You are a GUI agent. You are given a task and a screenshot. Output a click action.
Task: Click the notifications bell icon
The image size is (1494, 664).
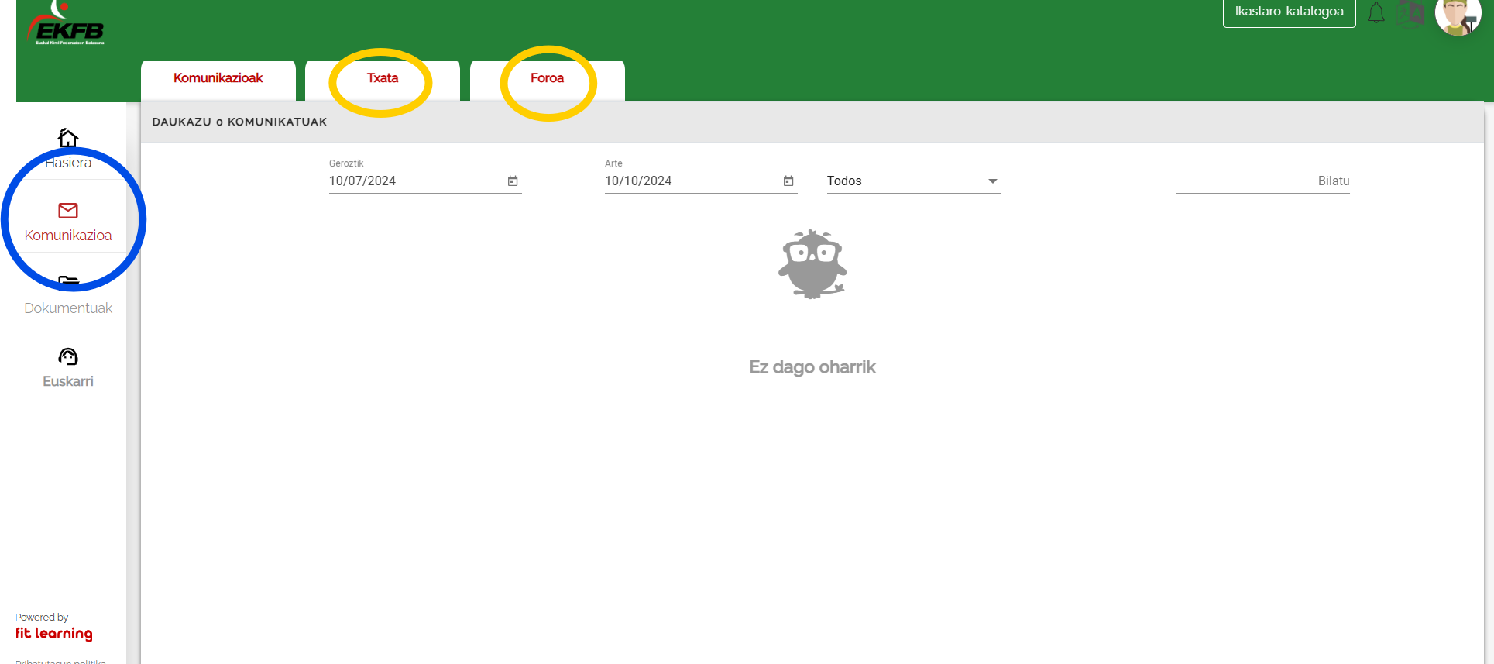[1376, 13]
